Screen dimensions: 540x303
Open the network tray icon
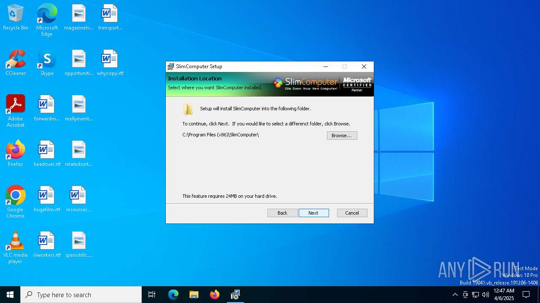pos(475,295)
